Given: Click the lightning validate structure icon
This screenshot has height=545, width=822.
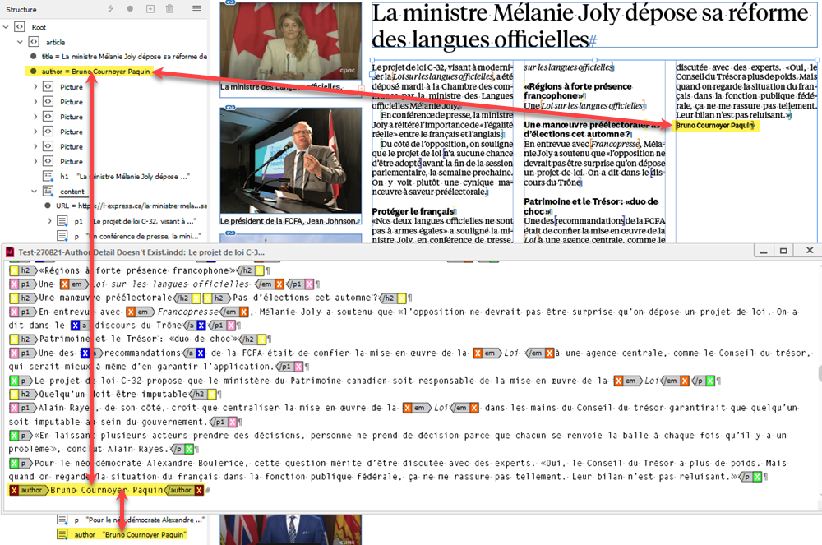Looking at the screenshot, I should click(110, 9).
